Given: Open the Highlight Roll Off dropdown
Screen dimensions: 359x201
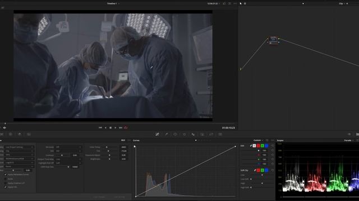Looking at the screenshot, I should tap(68, 163).
